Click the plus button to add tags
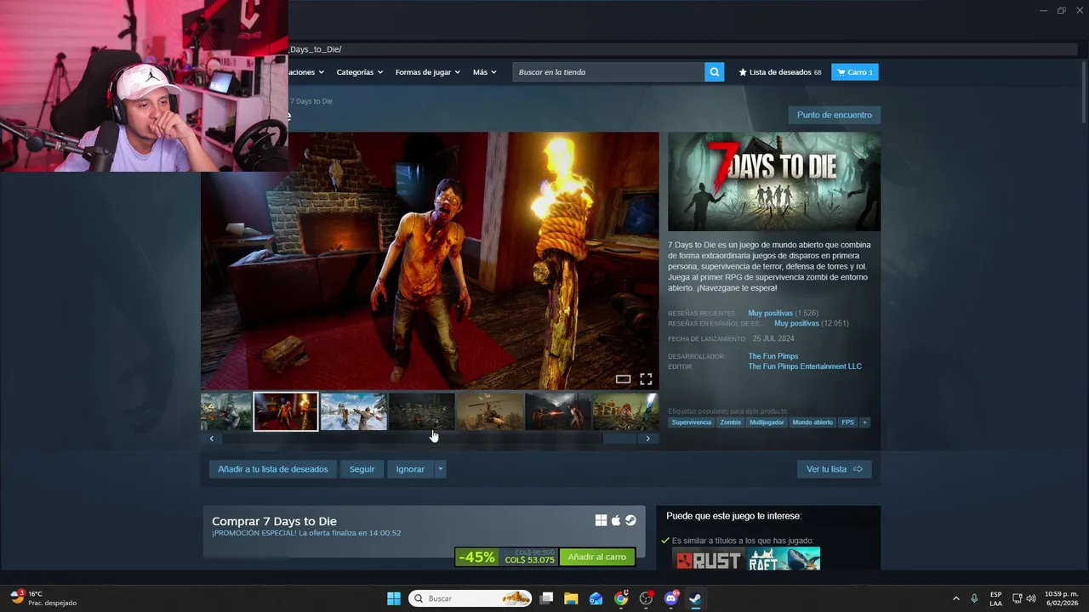The image size is (1089, 612). coord(864,422)
